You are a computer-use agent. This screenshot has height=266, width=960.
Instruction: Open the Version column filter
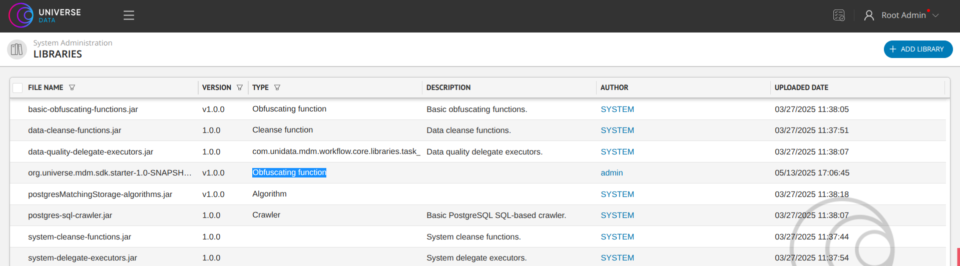click(240, 87)
